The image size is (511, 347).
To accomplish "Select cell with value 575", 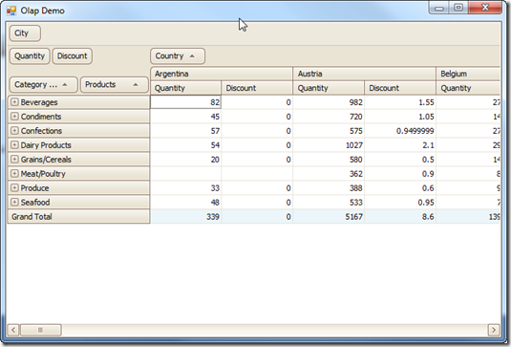I will [x=329, y=131].
